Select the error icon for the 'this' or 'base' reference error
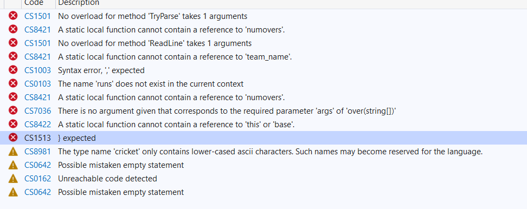 [x=13, y=124]
